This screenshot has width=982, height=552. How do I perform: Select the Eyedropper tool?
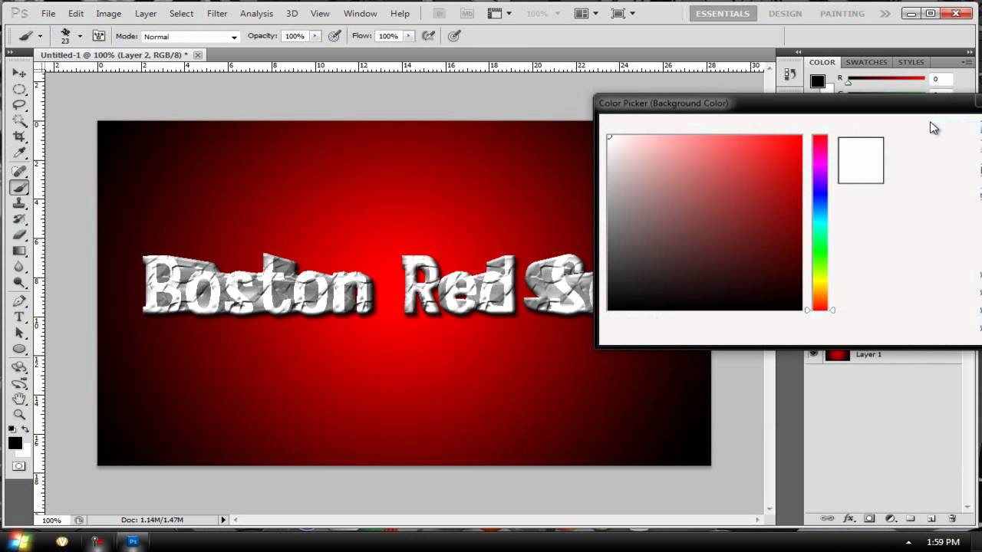tap(19, 153)
